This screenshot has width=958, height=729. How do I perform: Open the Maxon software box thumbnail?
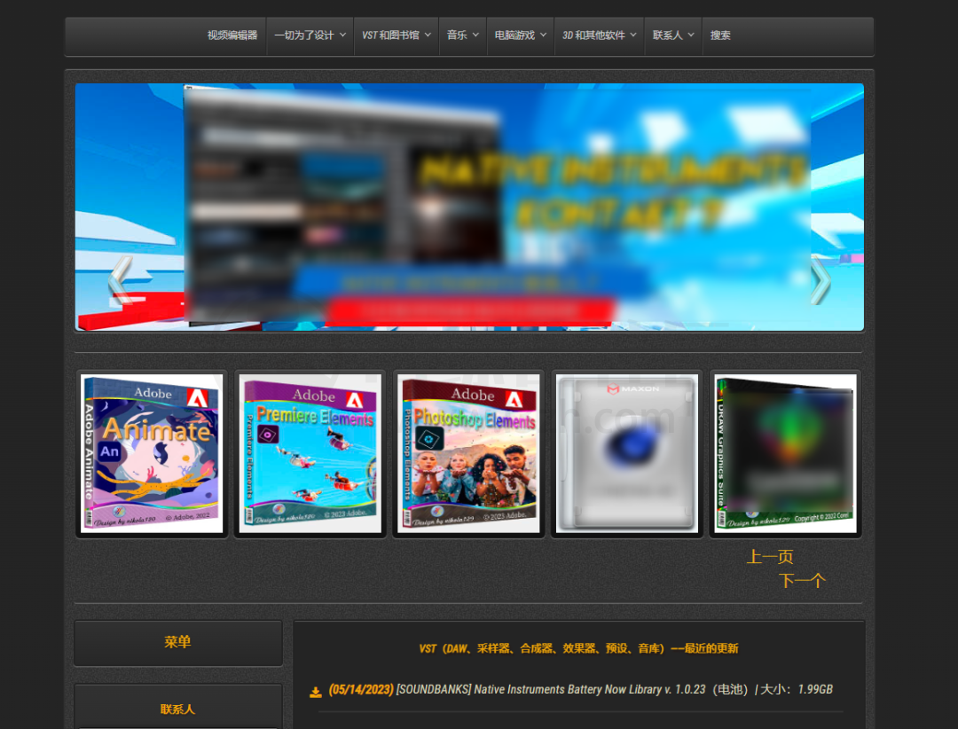(x=627, y=453)
